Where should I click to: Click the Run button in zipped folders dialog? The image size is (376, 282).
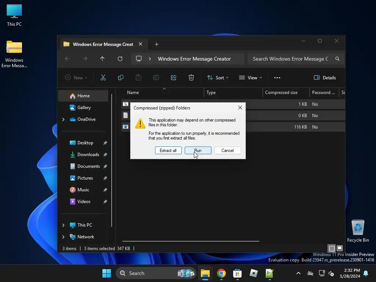[198, 150]
